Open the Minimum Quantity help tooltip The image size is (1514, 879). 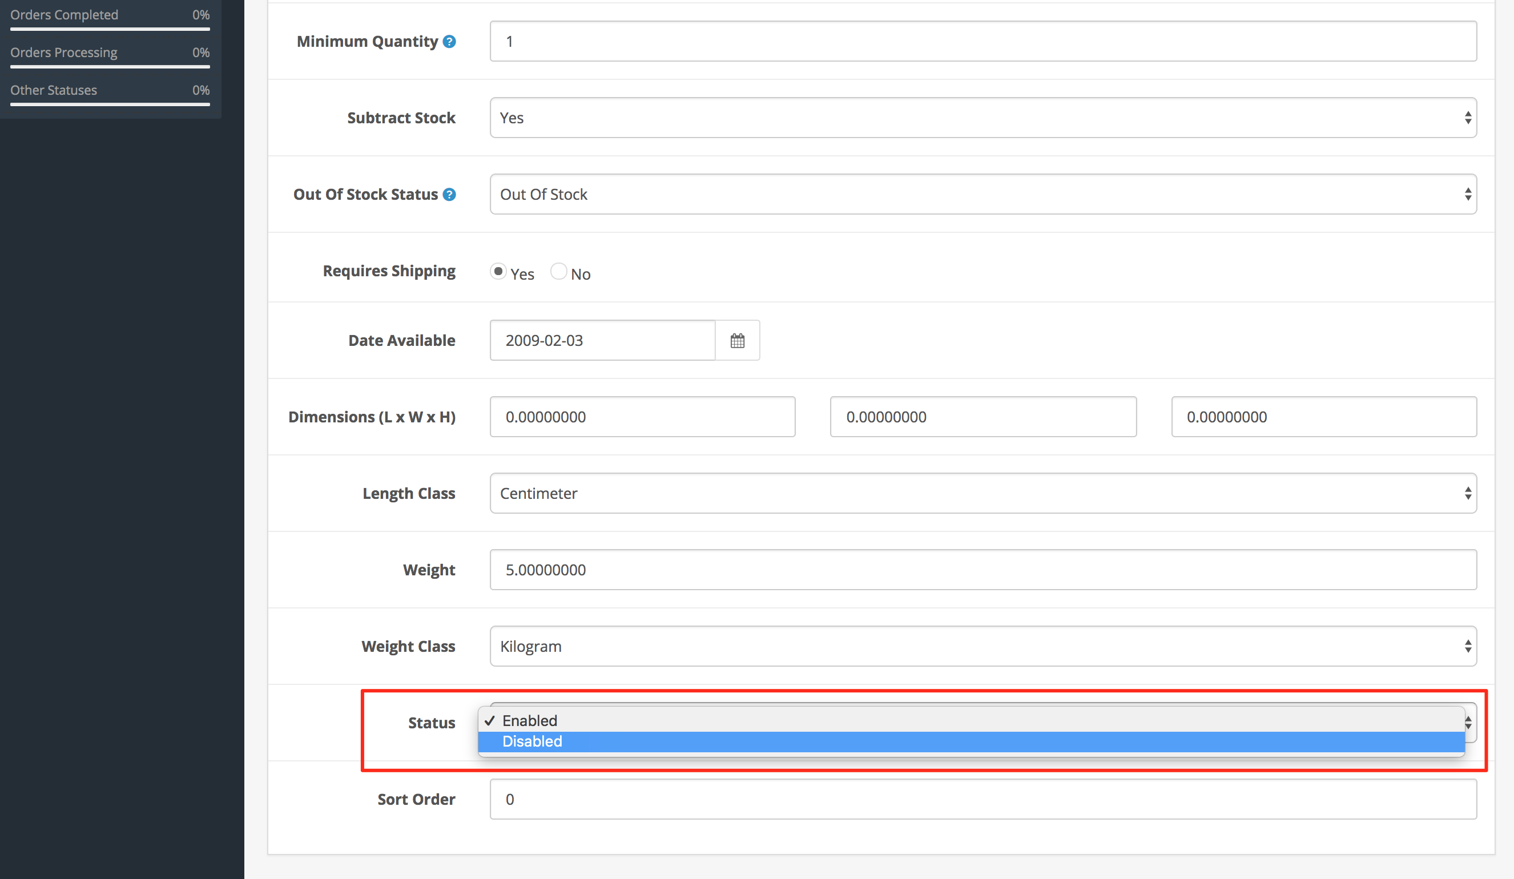(x=449, y=41)
